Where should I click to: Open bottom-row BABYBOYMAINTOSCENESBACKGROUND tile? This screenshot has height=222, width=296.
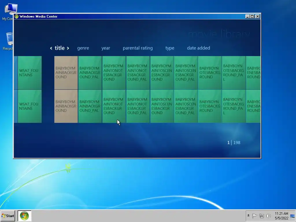162,106
